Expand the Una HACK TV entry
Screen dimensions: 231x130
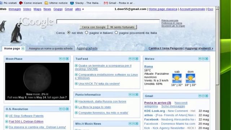pos(76,84)
